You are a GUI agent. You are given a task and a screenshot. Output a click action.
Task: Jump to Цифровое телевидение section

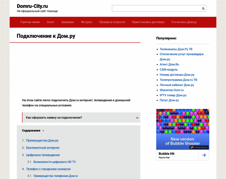[43, 155]
